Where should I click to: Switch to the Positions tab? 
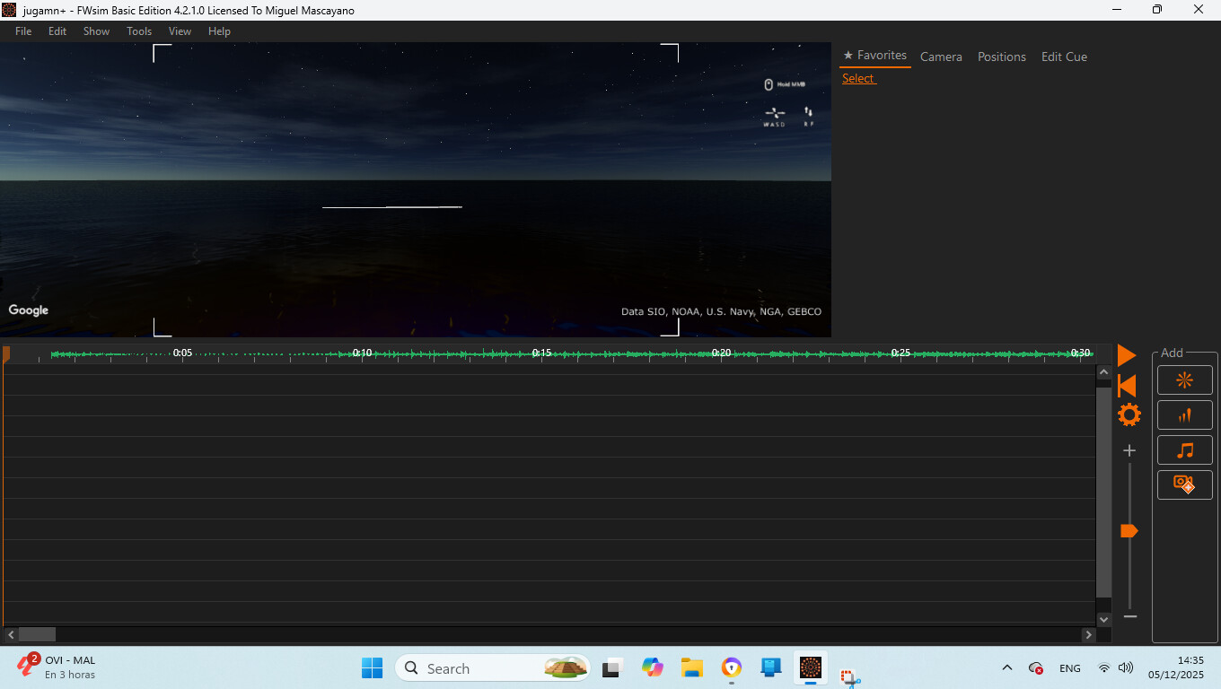click(x=1001, y=57)
